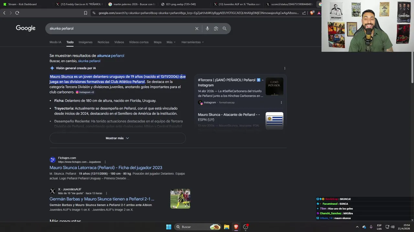Start voice search with microphone icon
The image size is (414, 232).
point(207,28)
